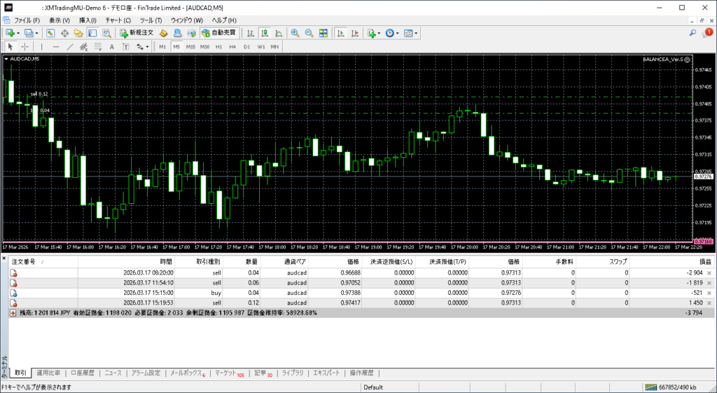Click the tile windows icon

[x=323, y=33]
